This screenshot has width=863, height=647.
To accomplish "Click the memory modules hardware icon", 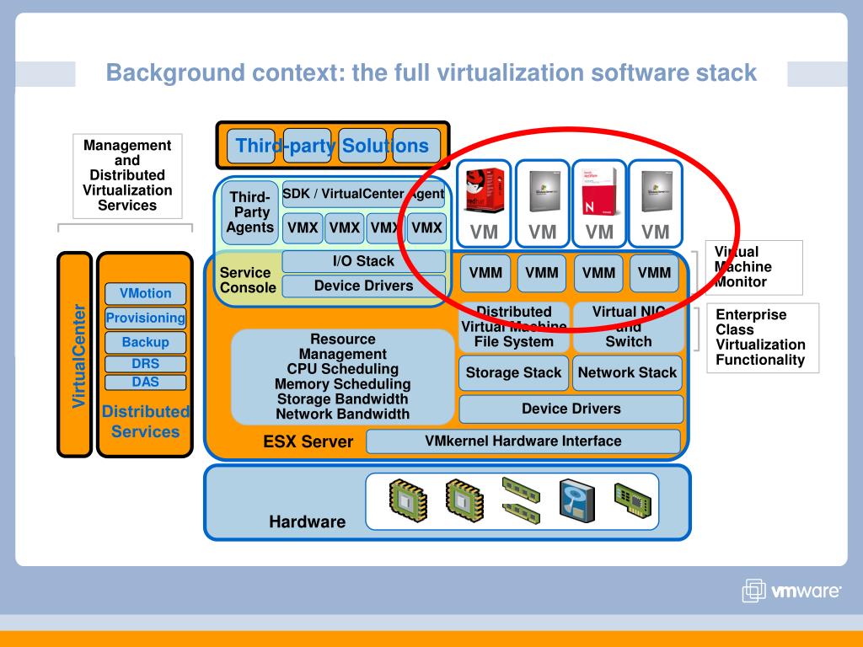I will (x=521, y=500).
